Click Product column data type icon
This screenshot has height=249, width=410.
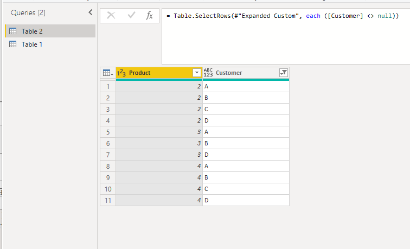(x=121, y=73)
